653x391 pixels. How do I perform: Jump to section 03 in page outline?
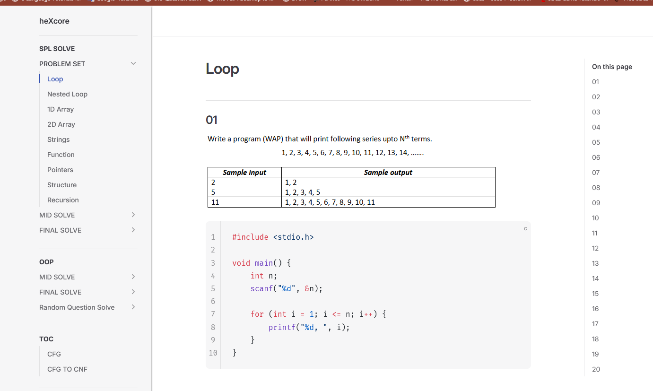[596, 112]
